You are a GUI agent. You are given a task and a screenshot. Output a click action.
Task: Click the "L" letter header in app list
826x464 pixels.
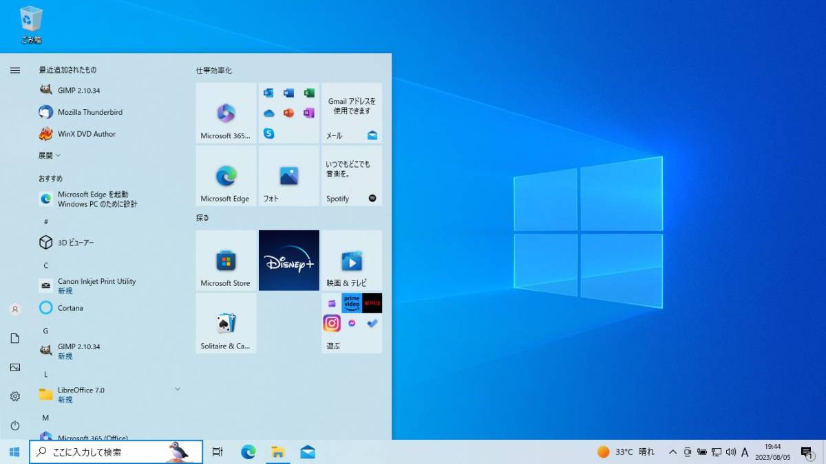[x=45, y=374]
